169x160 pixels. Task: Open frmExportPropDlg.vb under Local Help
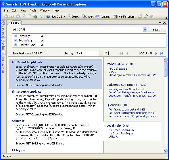(x=121, y=130)
